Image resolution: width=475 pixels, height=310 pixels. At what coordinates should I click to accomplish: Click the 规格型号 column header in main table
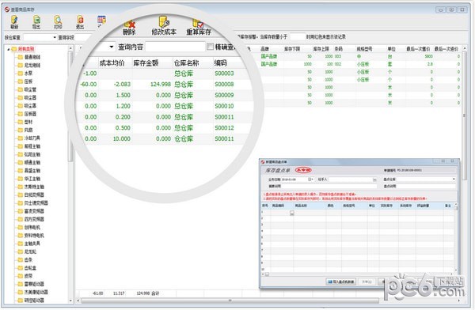pos(364,49)
